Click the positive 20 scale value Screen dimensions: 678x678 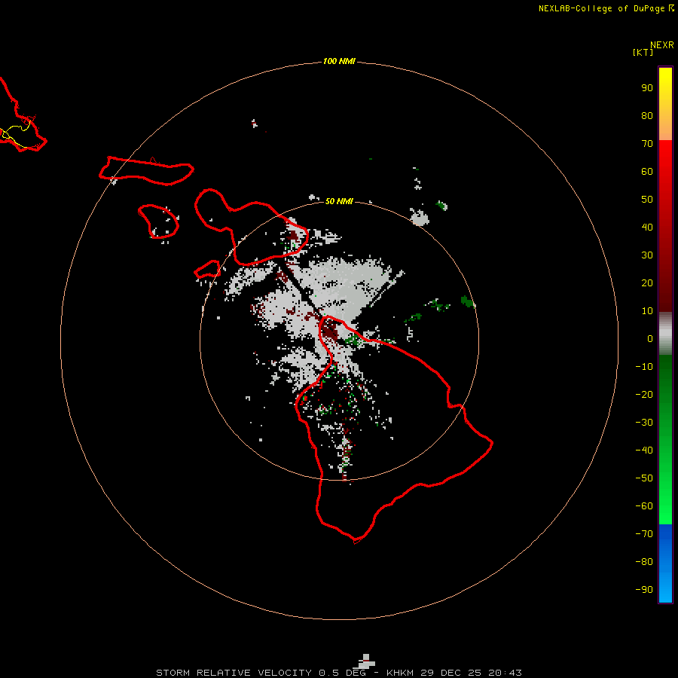647,282
